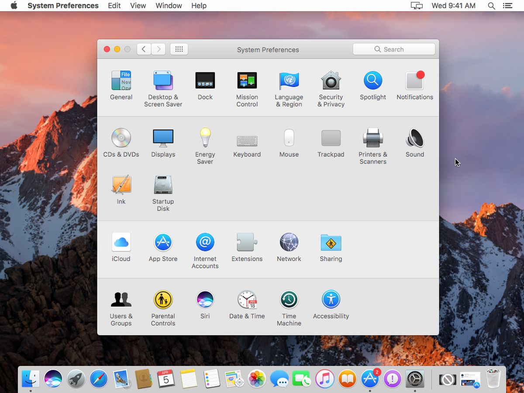Image resolution: width=524 pixels, height=393 pixels.
Task: Open Users & Groups preferences
Action: pos(121,308)
